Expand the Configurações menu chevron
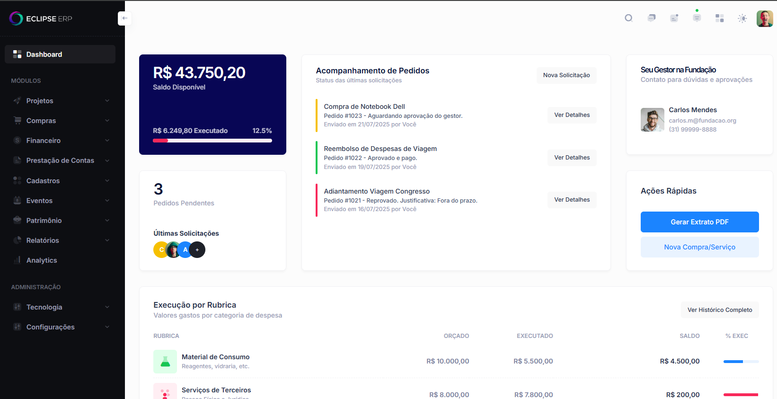 coord(107,327)
